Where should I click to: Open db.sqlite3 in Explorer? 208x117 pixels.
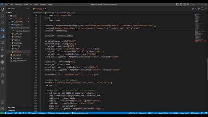click(x=17, y=55)
